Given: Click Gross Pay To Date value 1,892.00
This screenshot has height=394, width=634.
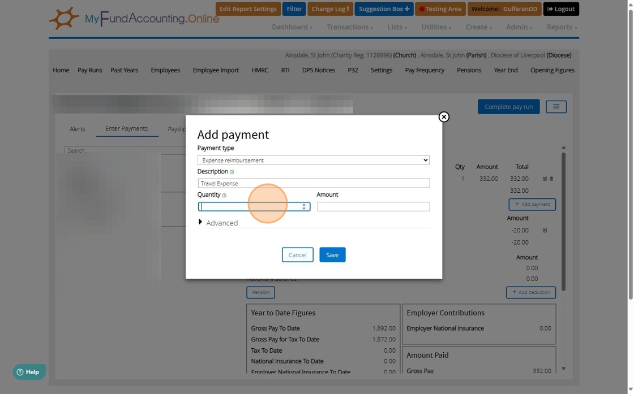Looking at the screenshot, I should (x=384, y=328).
